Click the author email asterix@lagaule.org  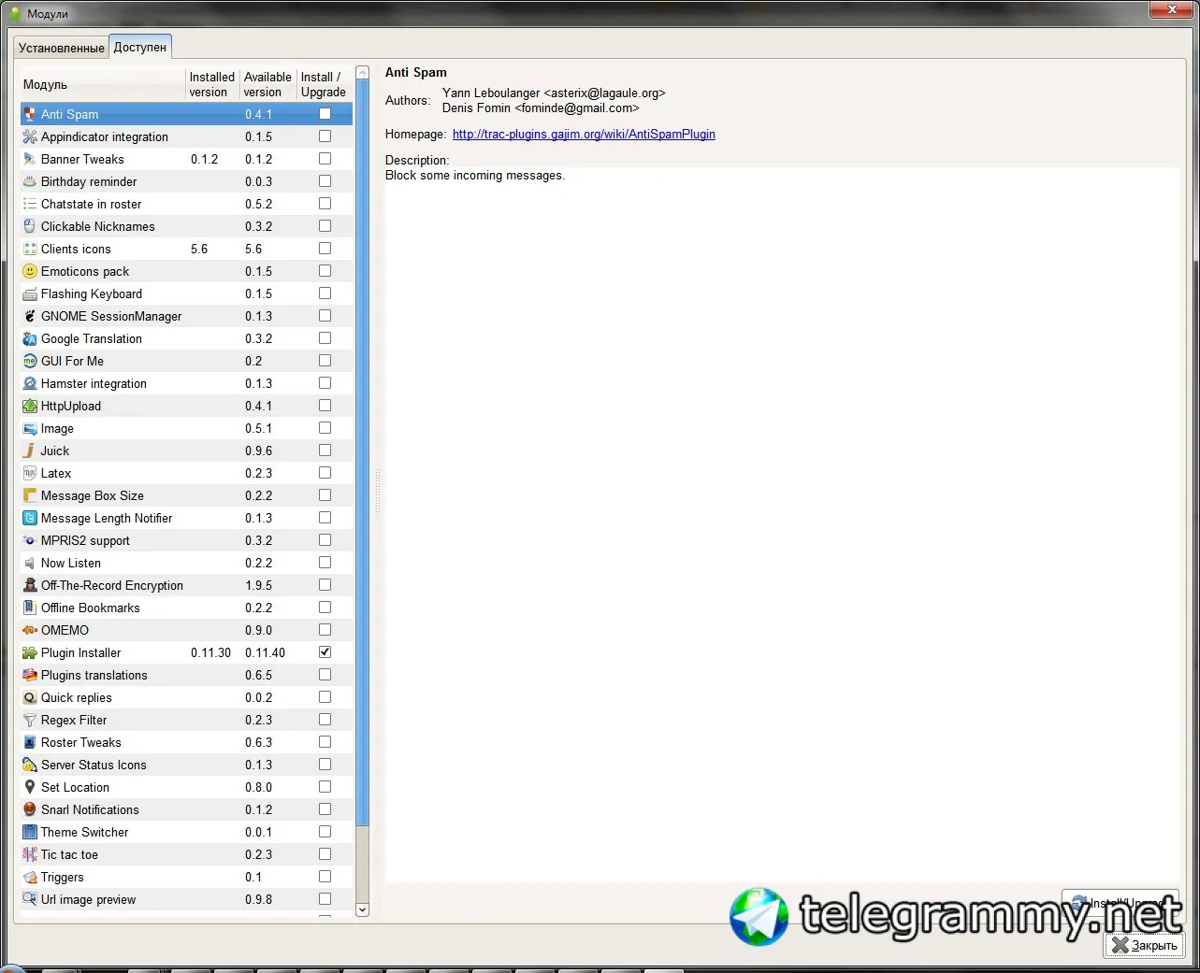pos(604,93)
